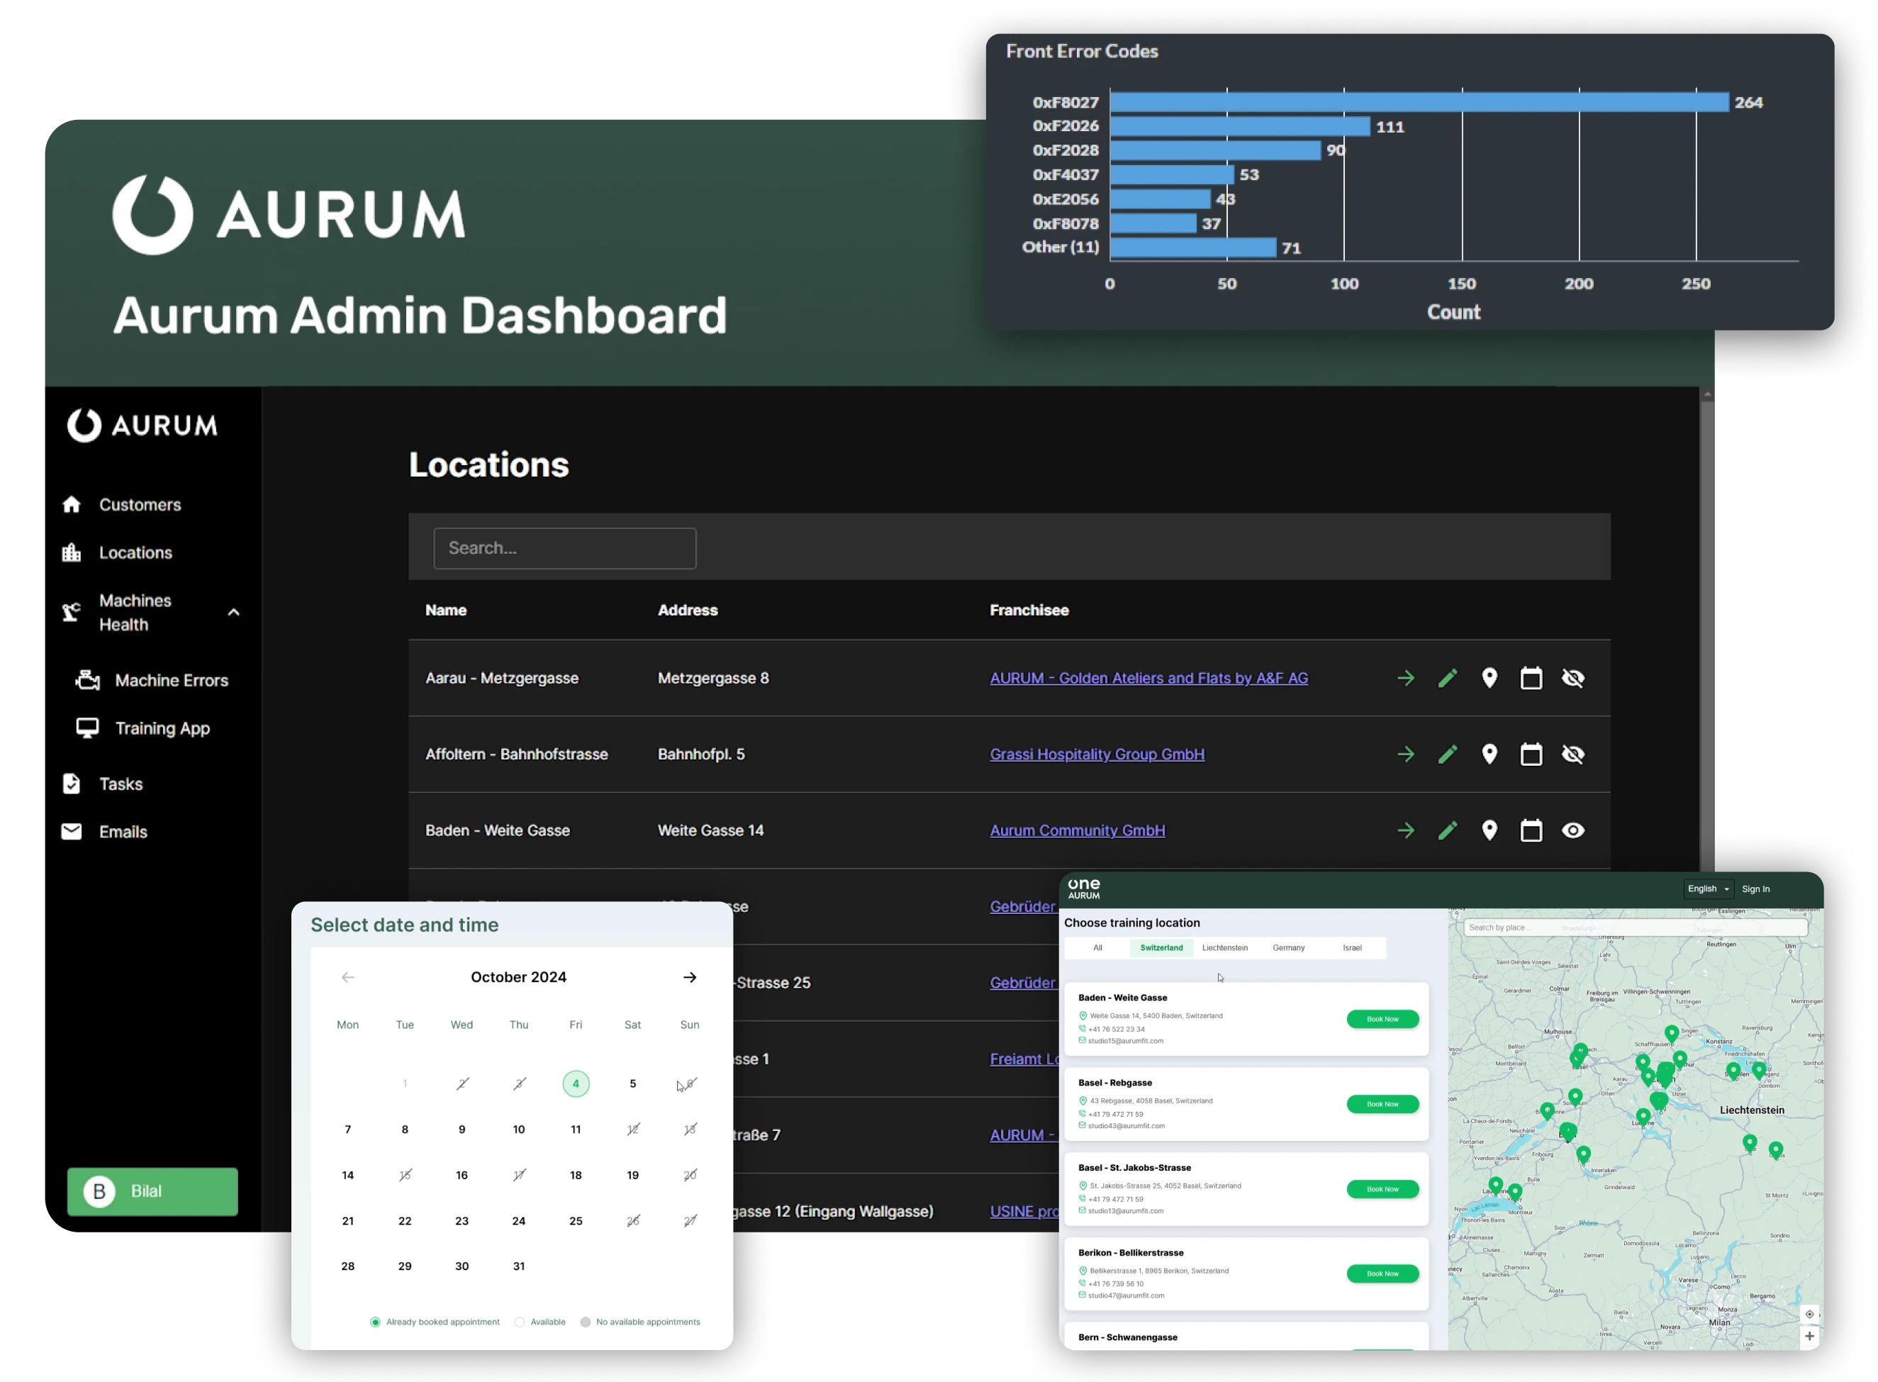Go to previous month in calendar

click(x=348, y=977)
